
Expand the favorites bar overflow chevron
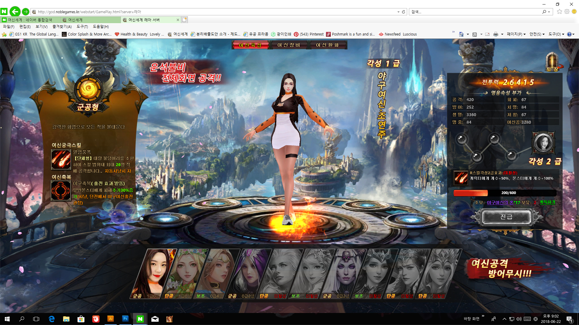(453, 32)
